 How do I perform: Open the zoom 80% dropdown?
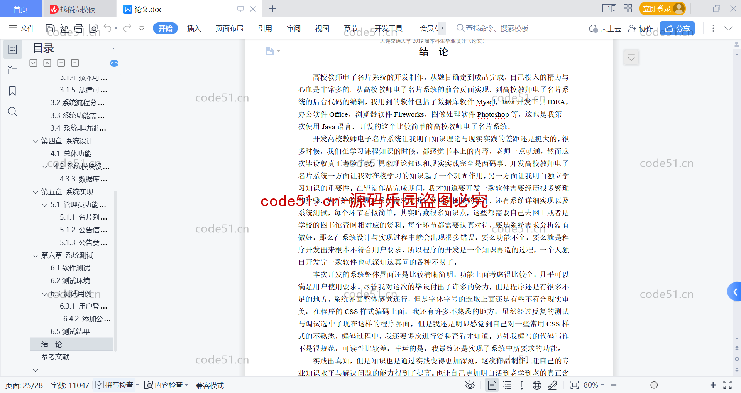pyautogui.click(x=594, y=385)
